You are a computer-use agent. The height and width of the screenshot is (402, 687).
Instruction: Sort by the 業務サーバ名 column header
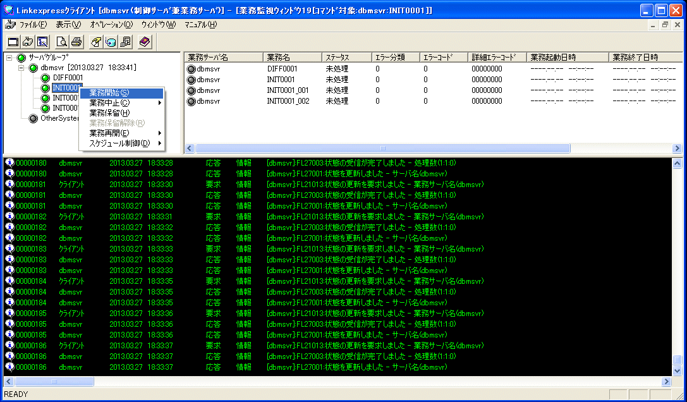click(x=224, y=58)
